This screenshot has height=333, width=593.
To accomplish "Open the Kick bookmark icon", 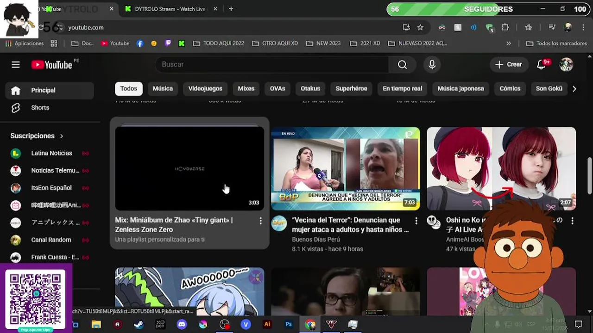I will [x=182, y=43].
